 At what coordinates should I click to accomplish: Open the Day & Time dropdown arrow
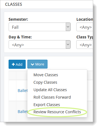click(x=68, y=44)
